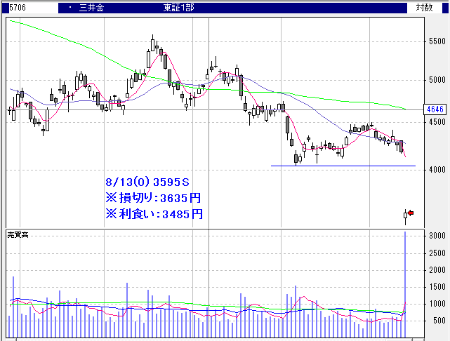Select the blue horizontal support line near 4000
The height and width of the screenshot is (341, 450).
pyautogui.click(x=343, y=166)
